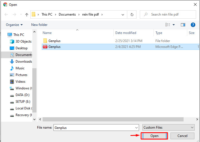Image resolution: width=200 pixels, height=142 pixels.
Task: Click the horizontal scrollbar left arrow
Action: [x=40, y=119]
